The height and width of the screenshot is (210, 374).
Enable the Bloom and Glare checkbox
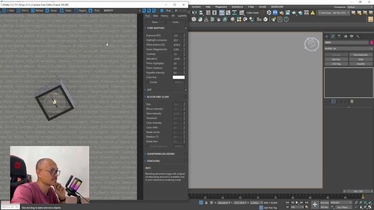(x=186, y=97)
